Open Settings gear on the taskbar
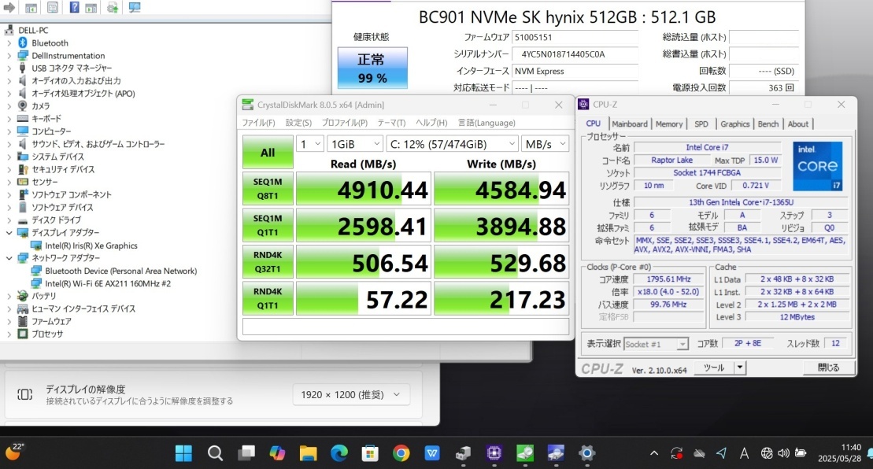Image resolution: width=873 pixels, height=469 pixels. [586, 452]
